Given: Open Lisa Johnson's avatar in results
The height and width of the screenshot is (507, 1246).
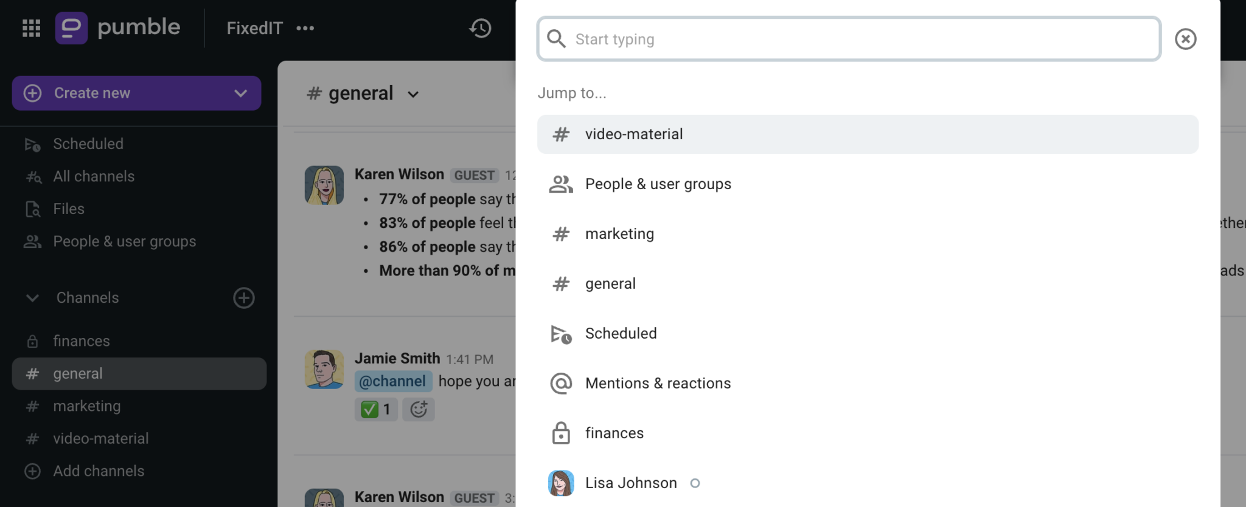Looking at the screenshot, I should click(x=561, y=483).
